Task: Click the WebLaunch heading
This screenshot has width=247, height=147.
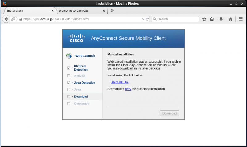Action: [85, 56]
